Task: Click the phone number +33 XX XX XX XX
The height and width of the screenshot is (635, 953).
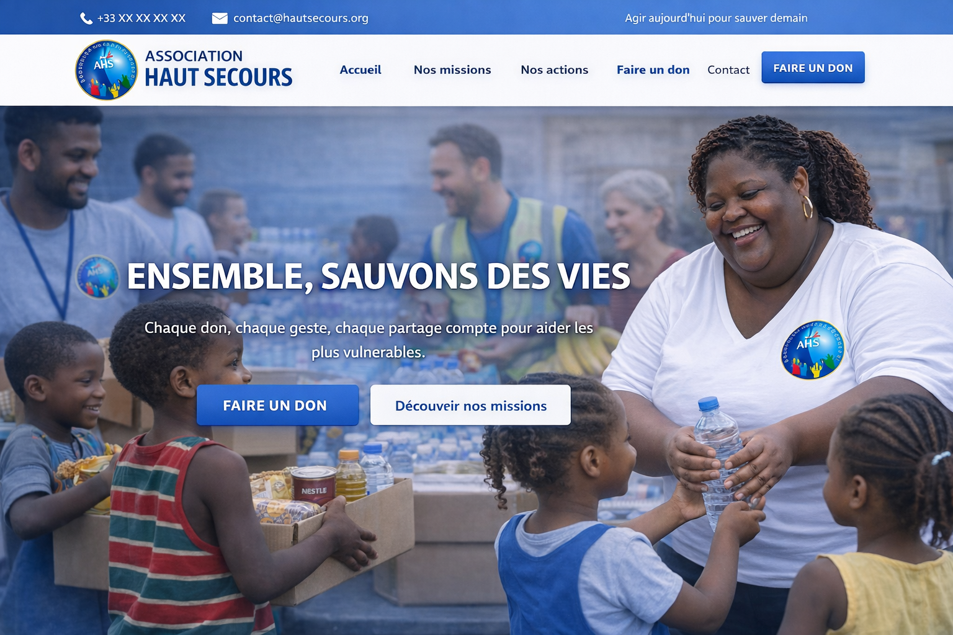Action: [141, 19]
